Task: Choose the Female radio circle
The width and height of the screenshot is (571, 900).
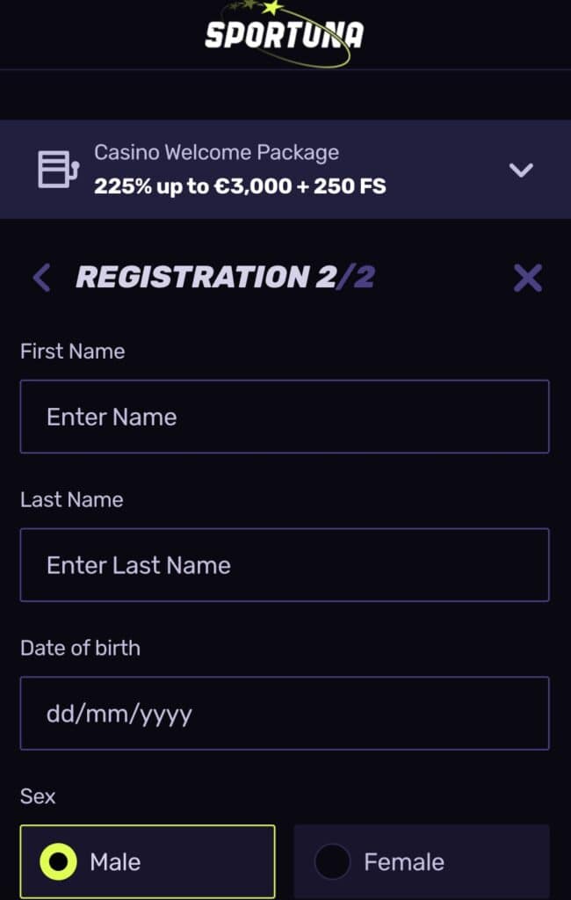Action: tap(332, 861)
